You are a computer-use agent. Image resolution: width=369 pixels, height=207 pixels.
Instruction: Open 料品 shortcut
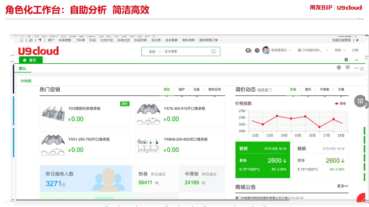pyautogui.click(x=93, y=40)
